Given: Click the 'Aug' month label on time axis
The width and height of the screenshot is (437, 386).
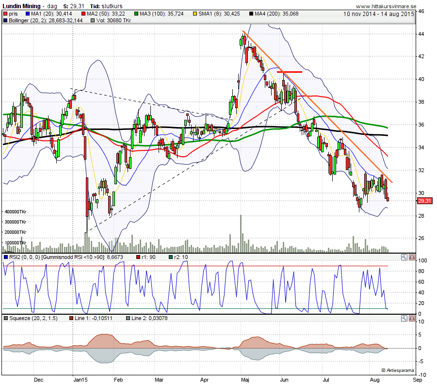Looking at the screenshot, I should point(375,380).
